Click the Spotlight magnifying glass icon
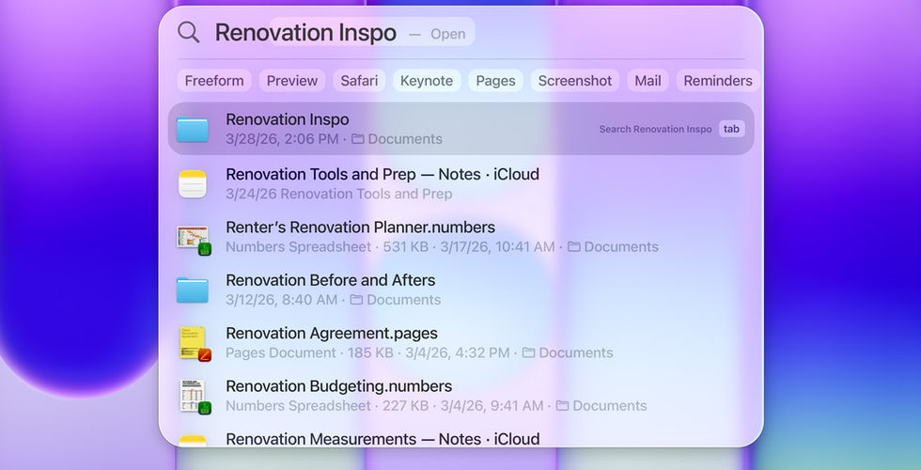 click(189, 32)
